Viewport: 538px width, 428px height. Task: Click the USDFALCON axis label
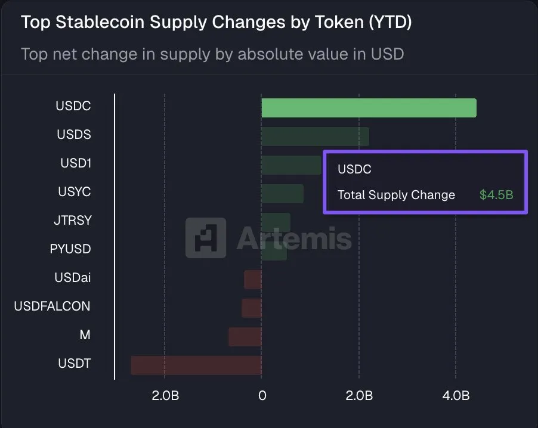pos(52,306)
